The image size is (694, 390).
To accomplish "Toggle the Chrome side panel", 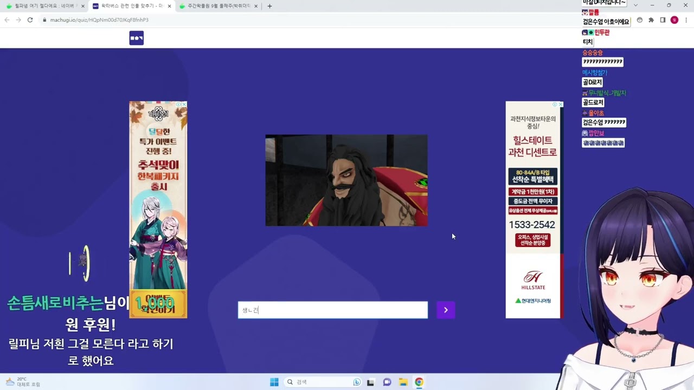I will (x=663, y=20).
